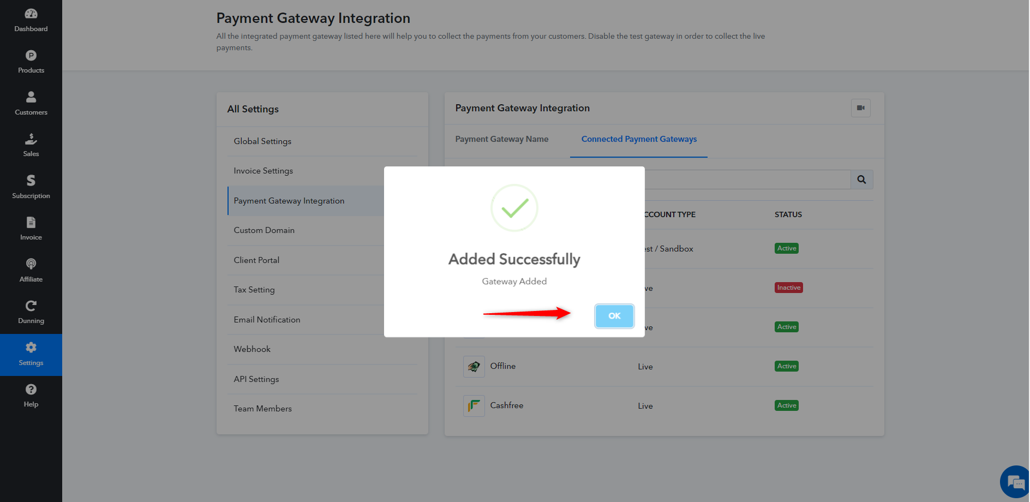1030x502 pixels.
Task: Open the Customers section
Action: (31, 104)
